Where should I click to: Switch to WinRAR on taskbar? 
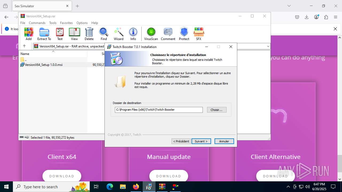(162, 187)
